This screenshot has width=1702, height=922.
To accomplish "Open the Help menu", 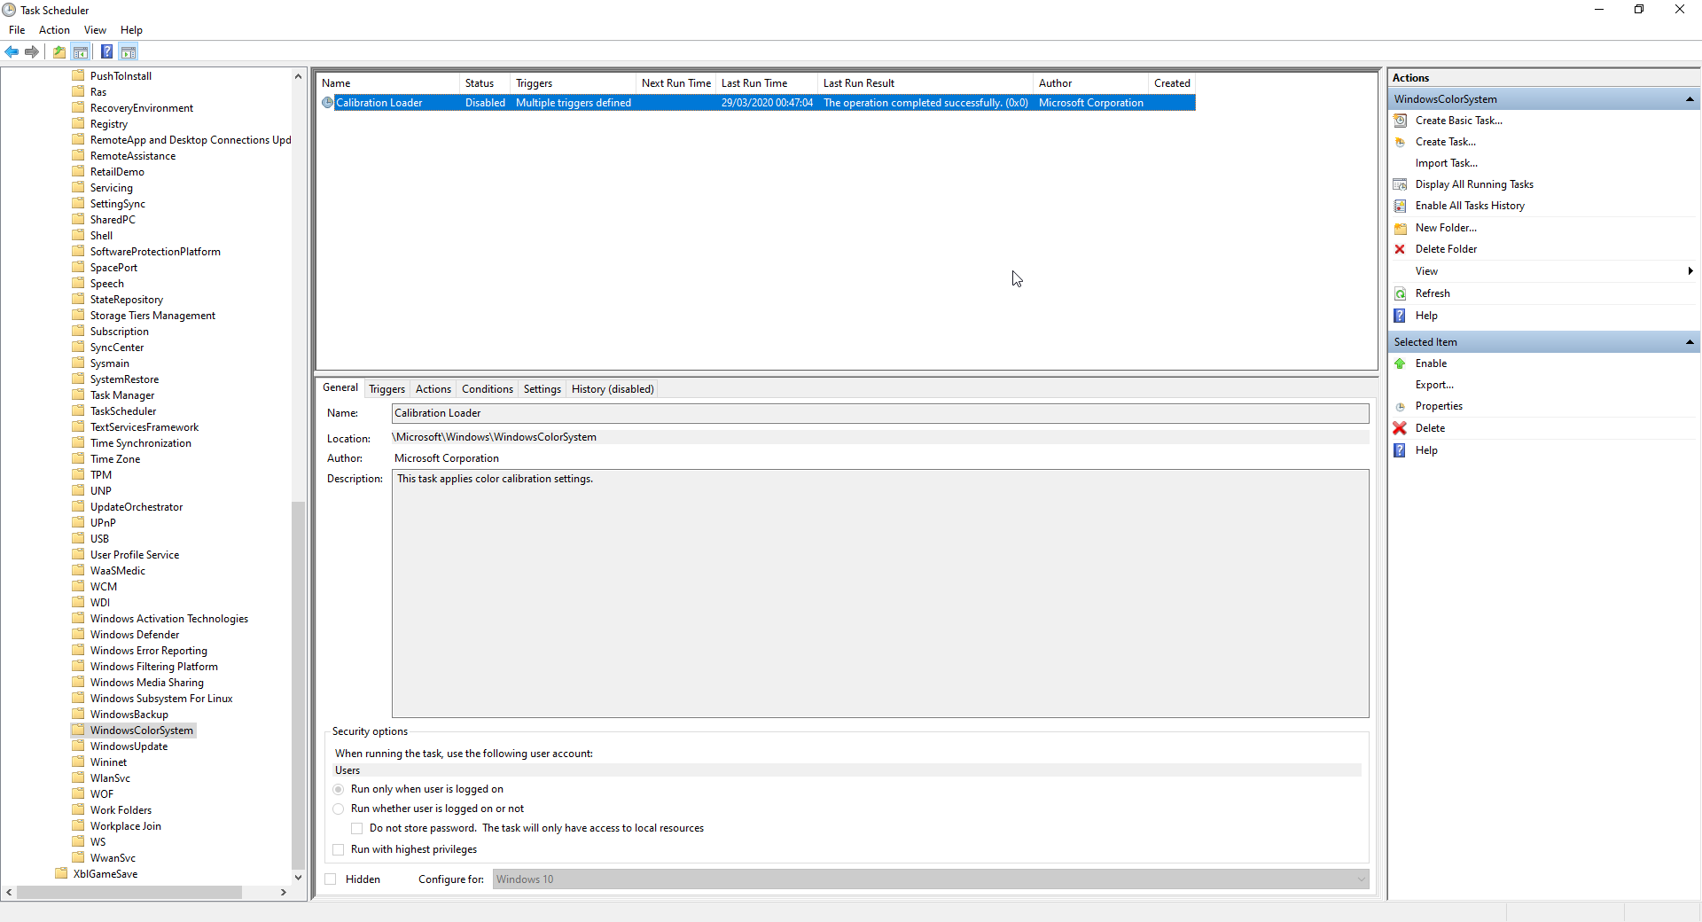I will click(131, 30).
